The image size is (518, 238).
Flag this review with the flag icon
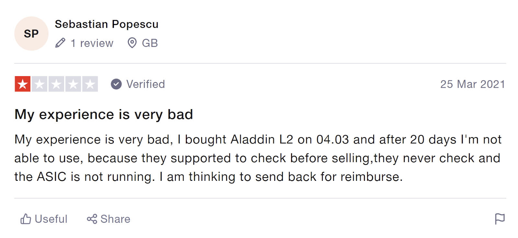500,219
